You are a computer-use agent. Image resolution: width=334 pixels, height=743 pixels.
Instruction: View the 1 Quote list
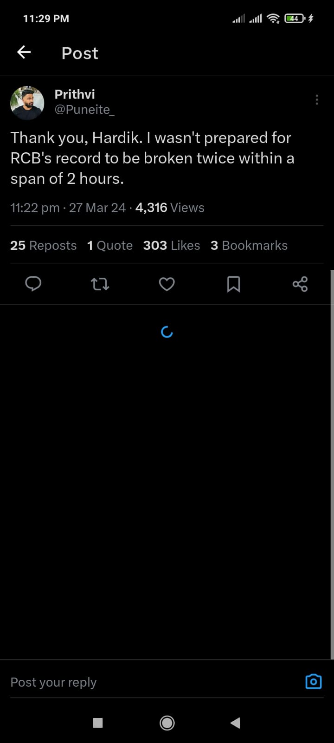[x=110, y=245]
